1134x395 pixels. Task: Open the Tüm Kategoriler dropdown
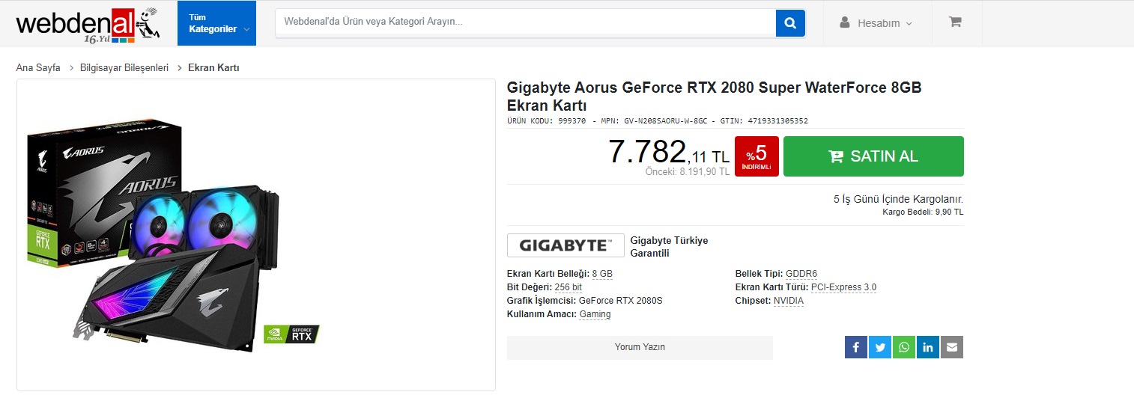[x=216, y=23]
